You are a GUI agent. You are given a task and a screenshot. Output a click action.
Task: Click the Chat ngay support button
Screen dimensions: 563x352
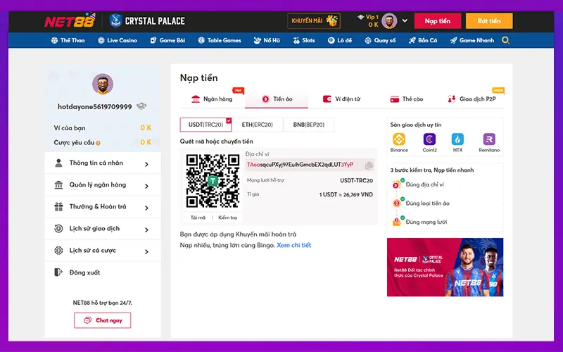coord(103,320)
